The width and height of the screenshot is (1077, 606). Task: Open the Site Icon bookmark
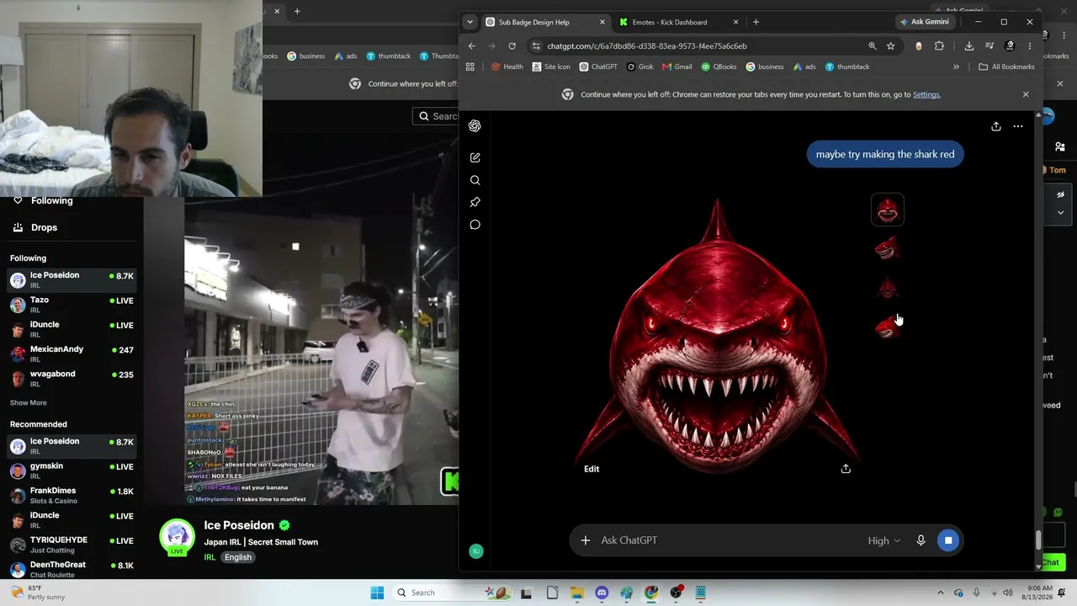point(551,66)
